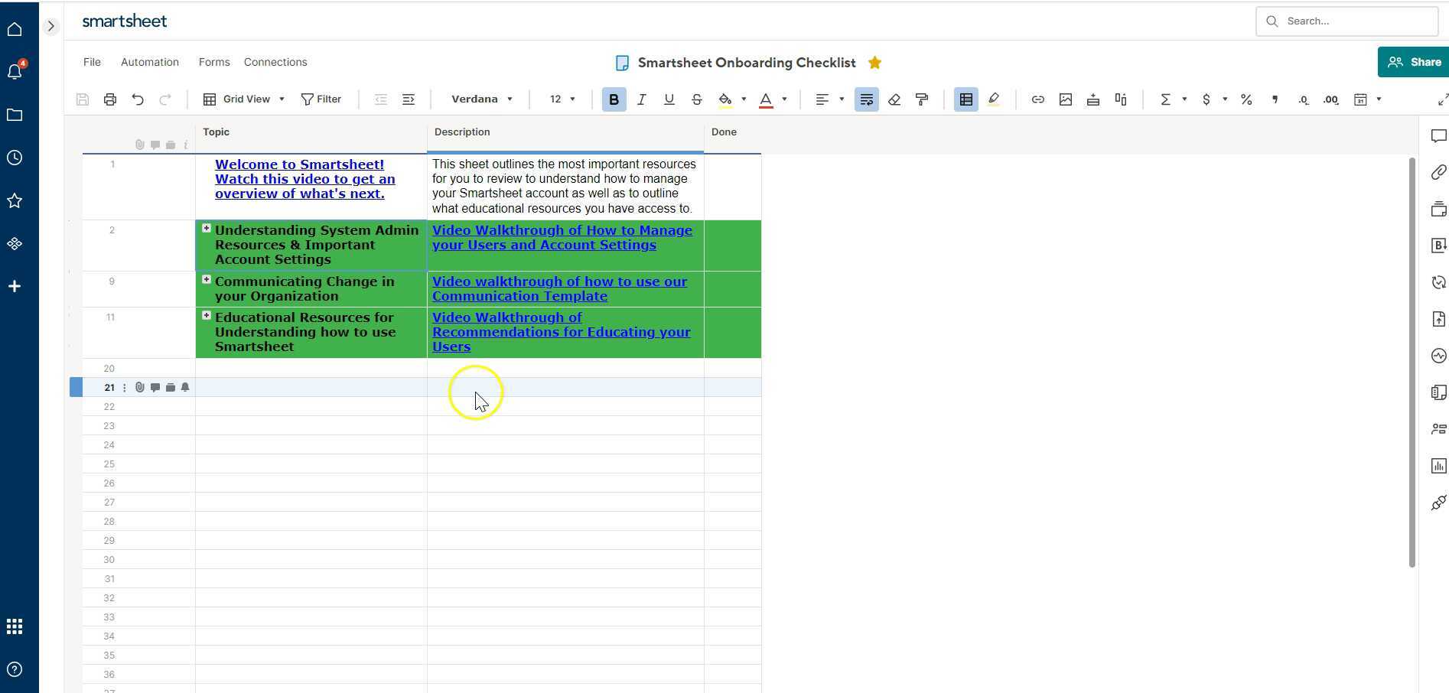Open the Automation menu

(149, 62)
